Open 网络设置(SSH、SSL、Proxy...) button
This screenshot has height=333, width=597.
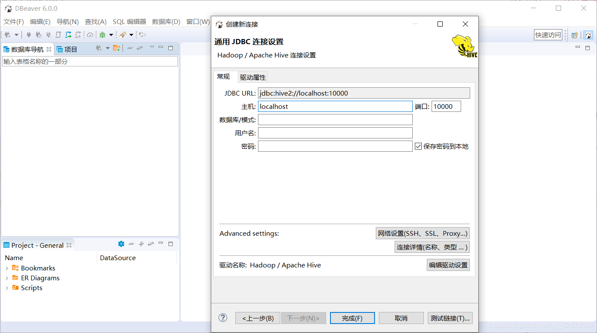click(423, 233)
